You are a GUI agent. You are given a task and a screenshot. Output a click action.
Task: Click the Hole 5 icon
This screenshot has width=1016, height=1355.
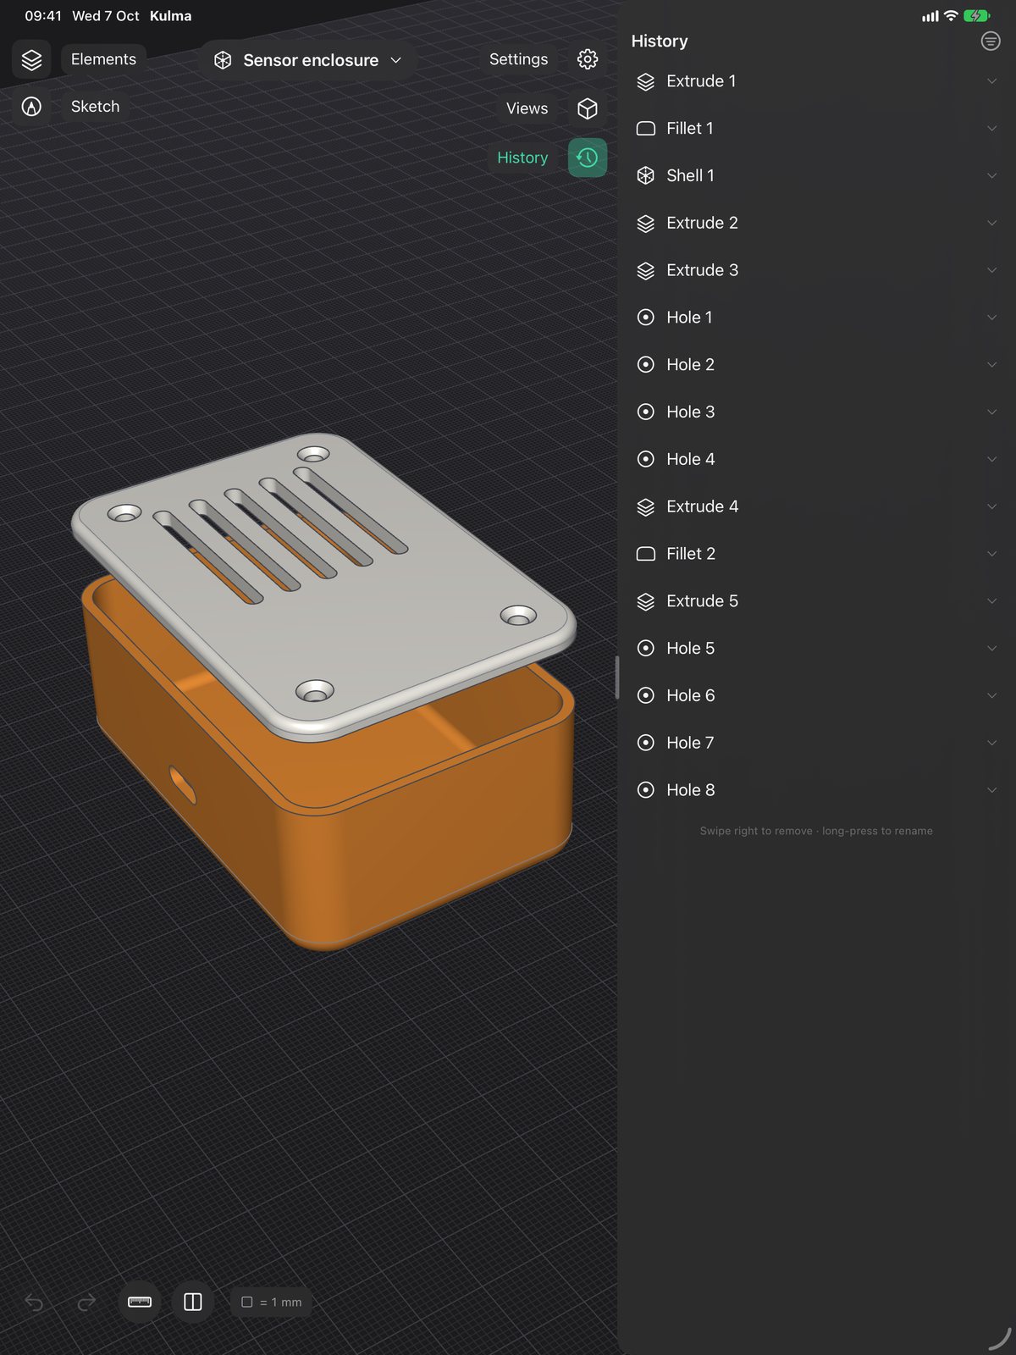646,648
